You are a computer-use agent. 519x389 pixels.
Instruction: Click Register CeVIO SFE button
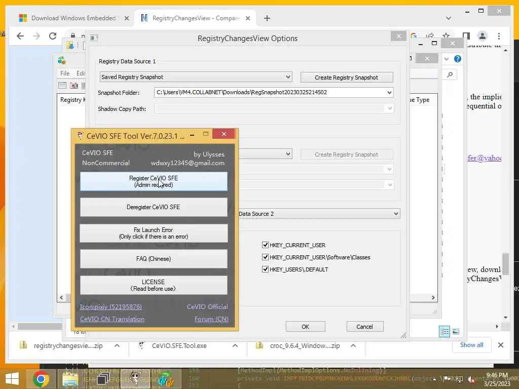(154, 181)
